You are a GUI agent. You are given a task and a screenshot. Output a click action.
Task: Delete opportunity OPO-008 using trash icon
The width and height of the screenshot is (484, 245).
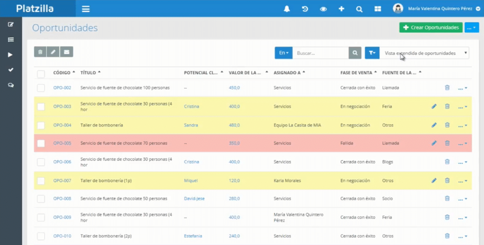[447, 199]
